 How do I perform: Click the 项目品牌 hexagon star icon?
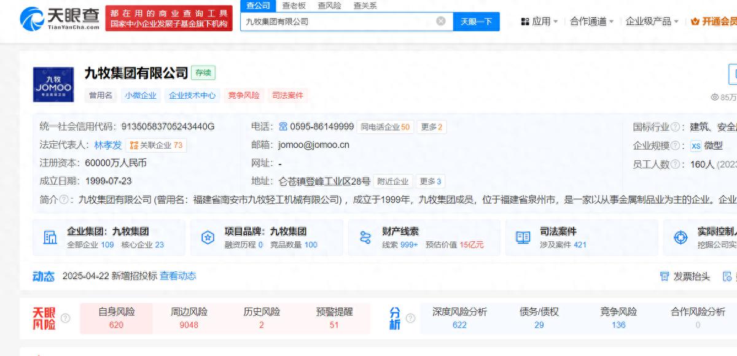[x=208, y=238]
